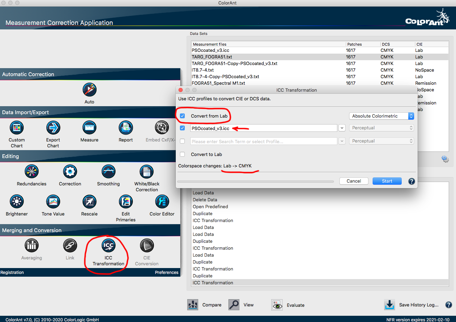Toggle the Convert from Lab checkbox
Screen dimensions: 456x322
[x=182, y=116]
